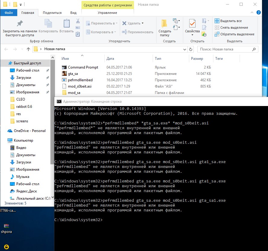Open the quick access toolbar customize arrow

pos(21,5)
